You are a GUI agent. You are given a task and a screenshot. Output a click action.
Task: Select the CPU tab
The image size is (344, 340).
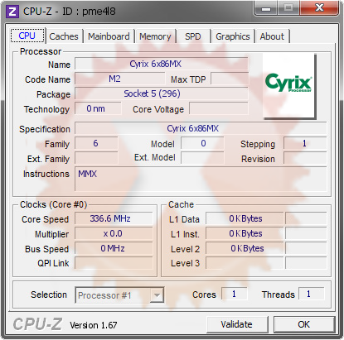coord(27,36)
